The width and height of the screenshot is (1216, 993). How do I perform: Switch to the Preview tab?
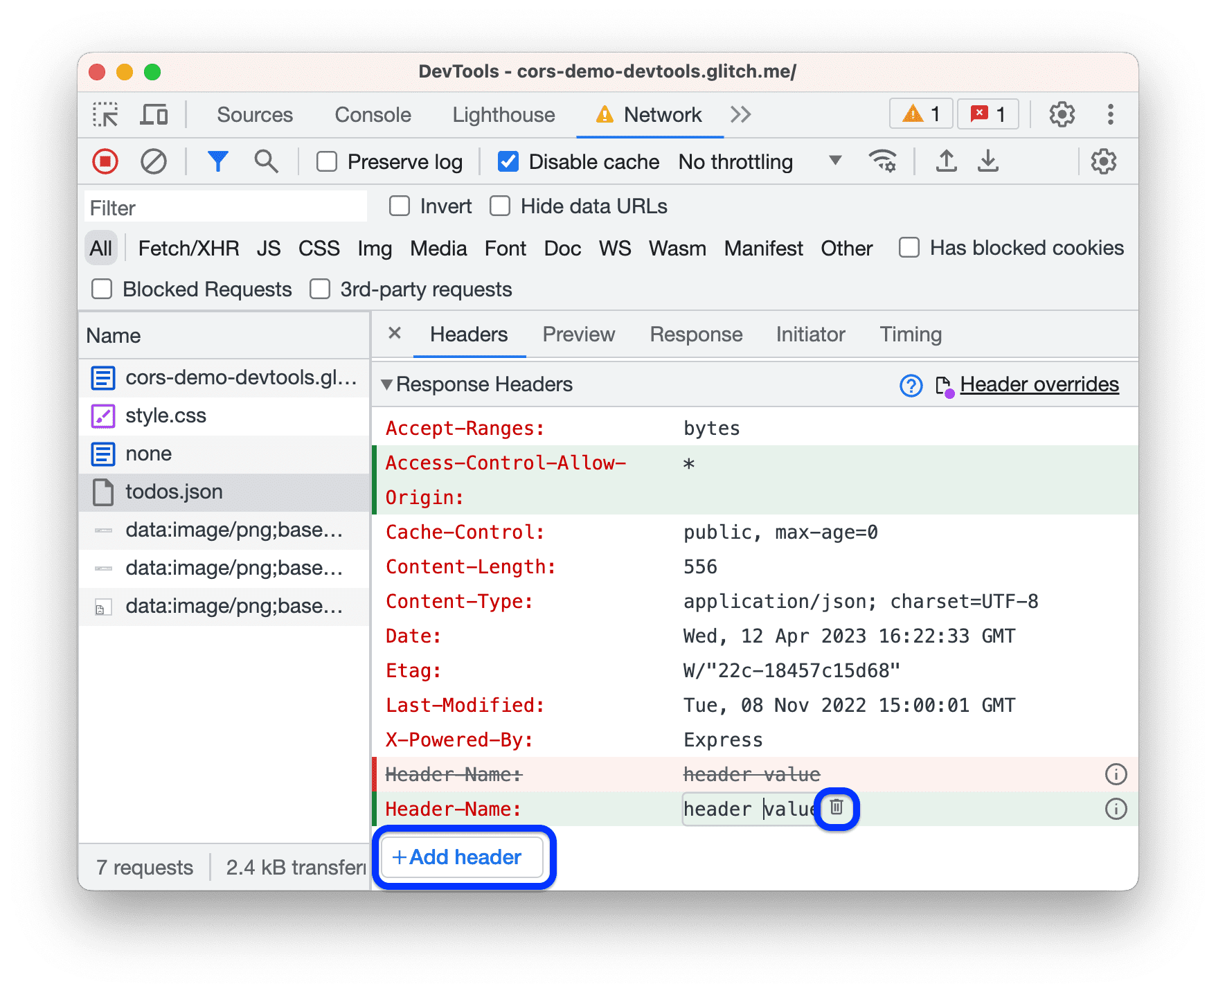tap(579, 334)
